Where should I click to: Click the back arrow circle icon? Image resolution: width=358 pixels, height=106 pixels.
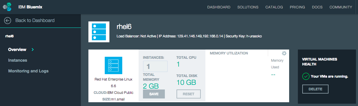8,21
